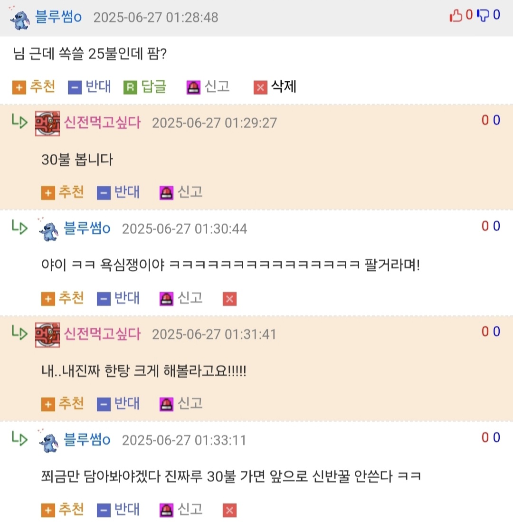Screen dimensions: 513x522
Task: Click 블루썸o username at 01:30:44
Action: pyautogui.click(x=87, y=229)
